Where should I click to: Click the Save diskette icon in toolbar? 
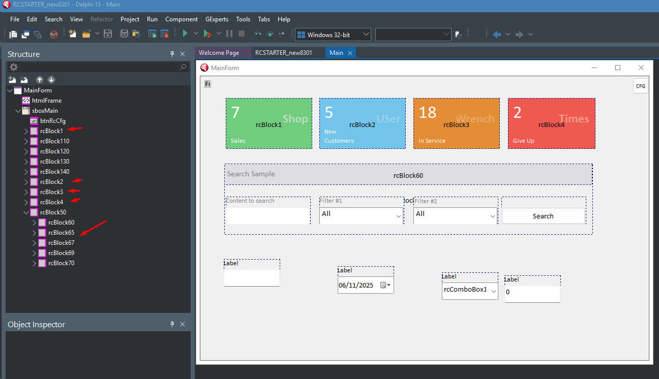(108, 34)
